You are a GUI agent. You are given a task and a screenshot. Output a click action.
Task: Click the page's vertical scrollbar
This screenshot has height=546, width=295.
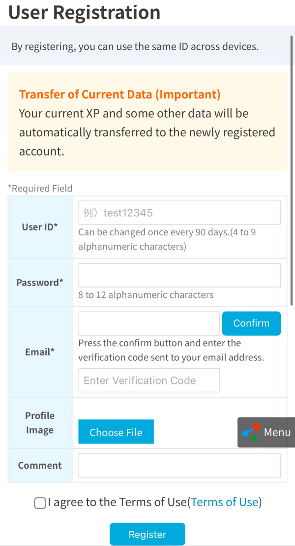(293, 167)
